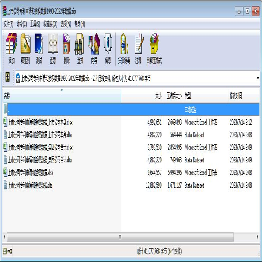Select 上市公司专利申请和授权数据.dta file name

(30, 185)
